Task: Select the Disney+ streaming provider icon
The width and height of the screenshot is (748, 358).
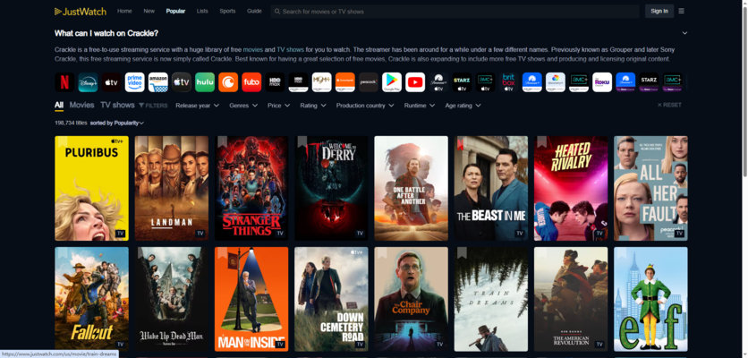Action: point(88,83)
